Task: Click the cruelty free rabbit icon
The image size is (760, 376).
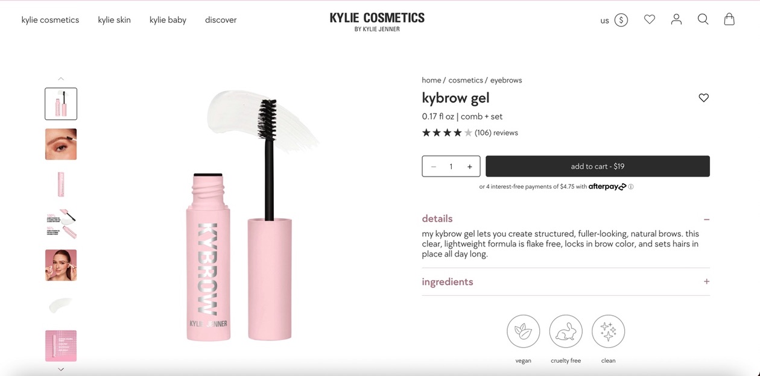Action: pos(566,331)
